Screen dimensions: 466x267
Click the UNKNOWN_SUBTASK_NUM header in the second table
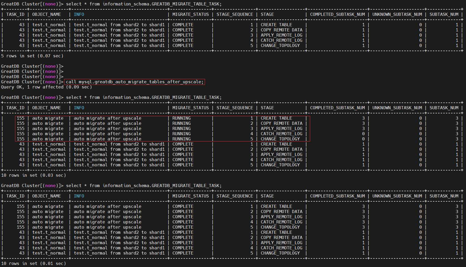click(x=397, y=108)
